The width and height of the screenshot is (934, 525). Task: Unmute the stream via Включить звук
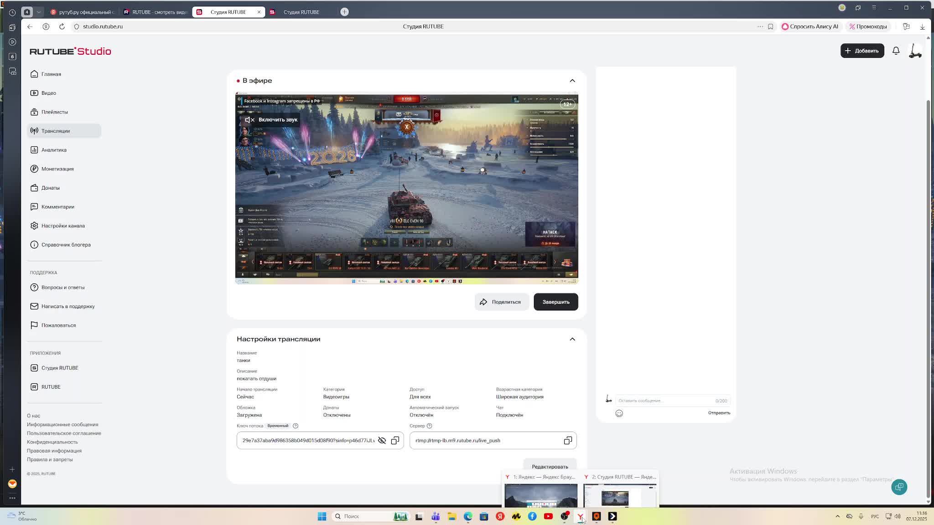271,120
